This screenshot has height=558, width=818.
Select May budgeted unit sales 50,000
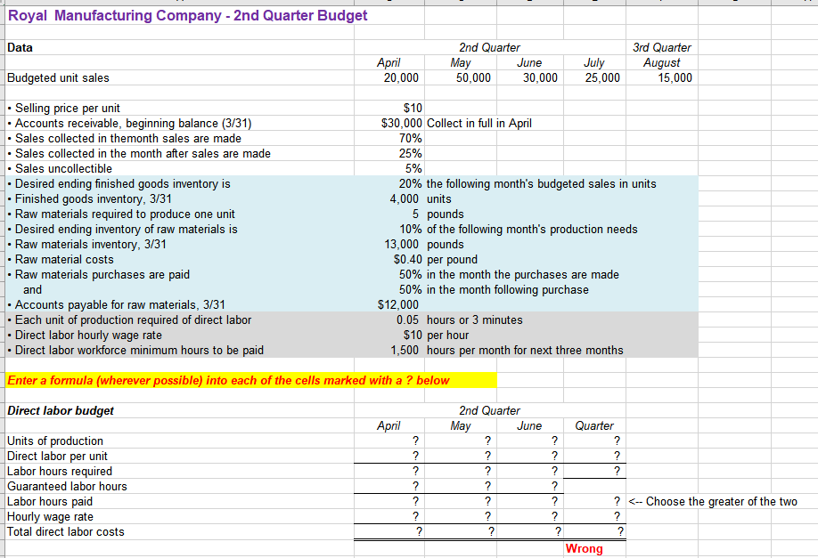click(473, 77)
